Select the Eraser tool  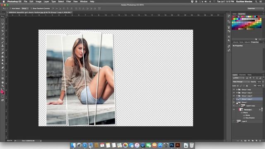2,53
